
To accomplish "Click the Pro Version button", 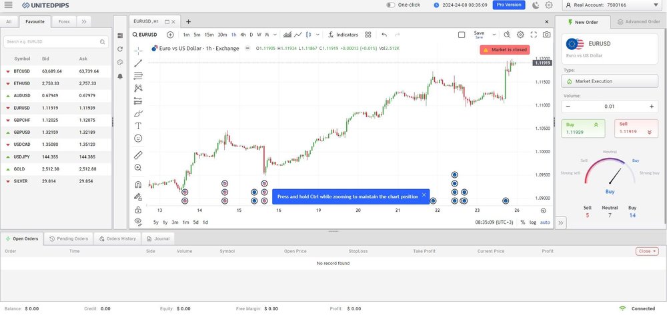I will [x=509, y=5].
